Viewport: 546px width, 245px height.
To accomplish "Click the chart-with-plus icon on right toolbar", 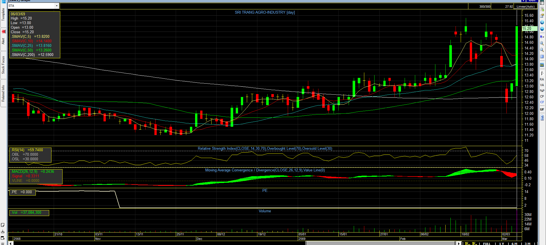I will coord(542,9).
